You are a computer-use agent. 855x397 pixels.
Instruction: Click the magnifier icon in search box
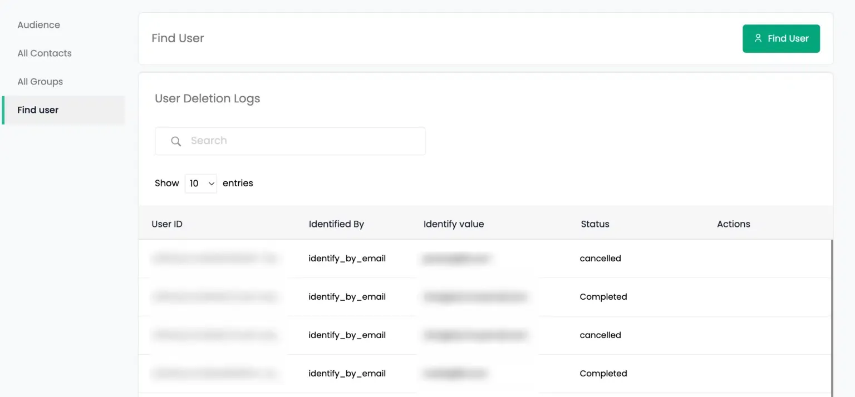[x=176, y=141]
